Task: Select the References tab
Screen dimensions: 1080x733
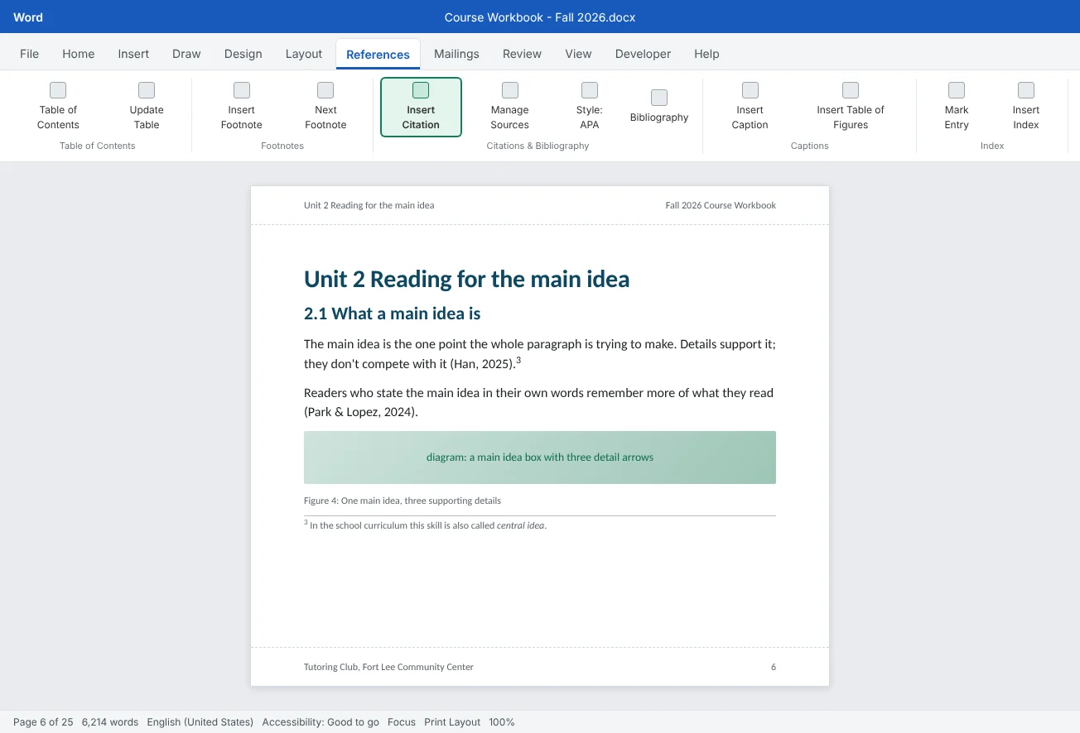Action: click(378, 55)
